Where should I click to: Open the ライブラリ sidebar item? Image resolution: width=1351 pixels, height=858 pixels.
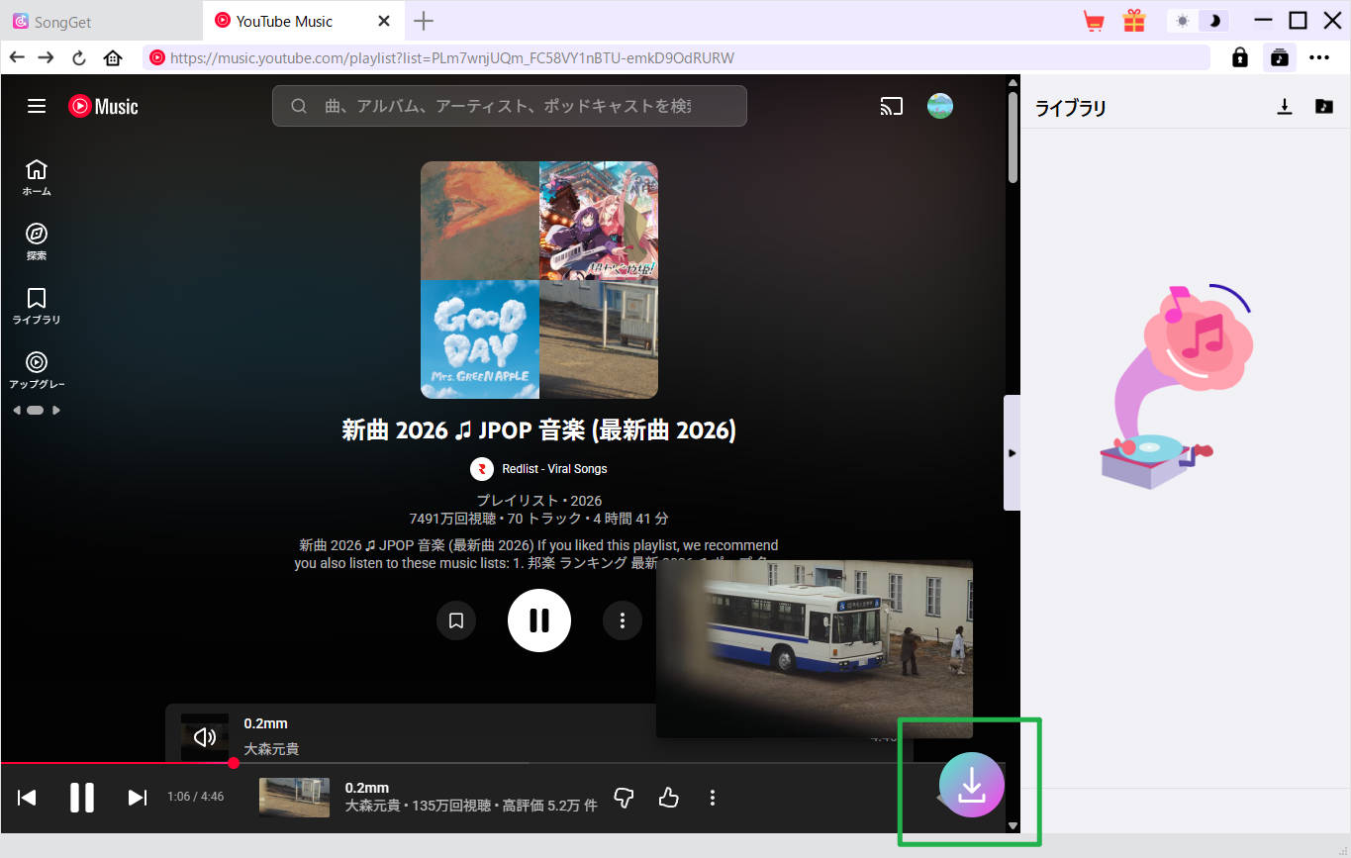36,304
